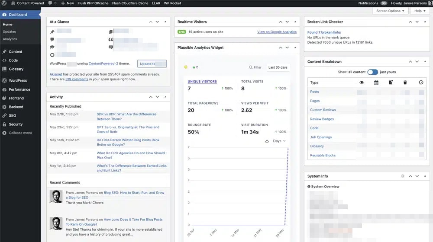Move Broken Link Checker panel down
This screenshot has width=433, height=242.
pyautogui.click(x=417, y=22)
